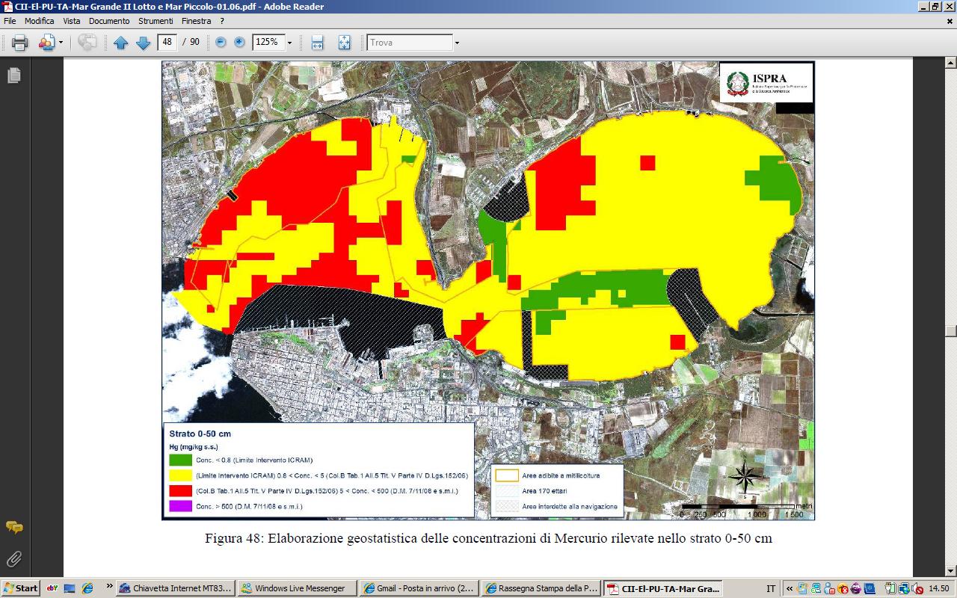Open the Pages thumbnail panel in the sidebar

[13, 75]
